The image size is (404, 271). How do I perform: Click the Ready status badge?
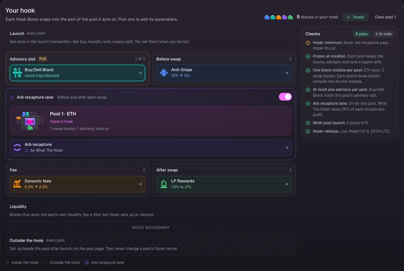click(355, 17)
